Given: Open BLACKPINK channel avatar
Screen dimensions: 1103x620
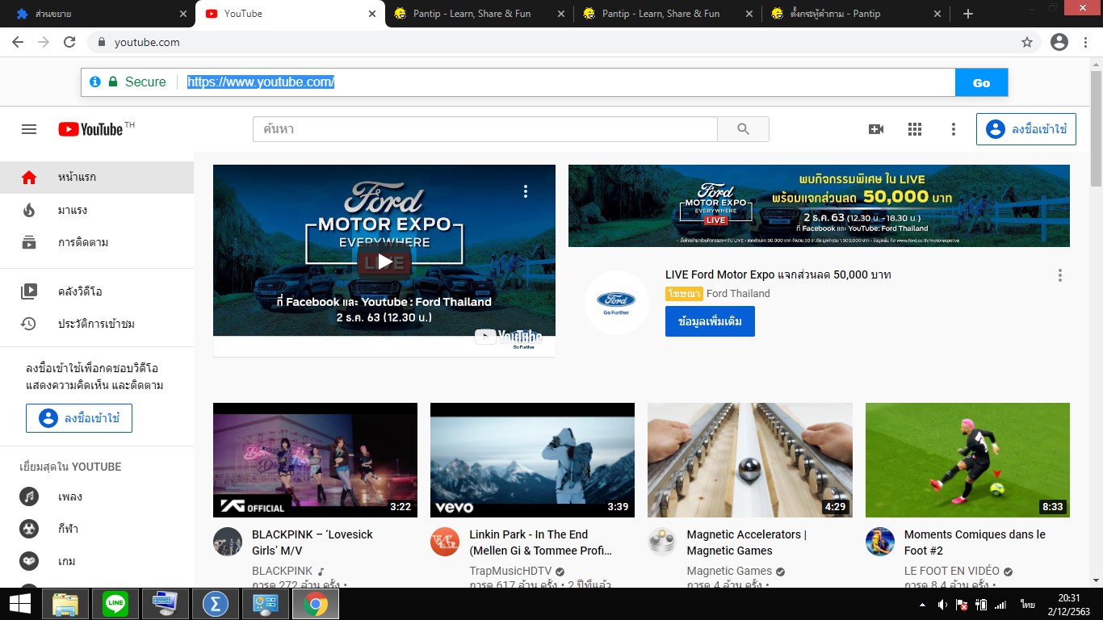Looking at the screenshot, I should pos(228,542).
